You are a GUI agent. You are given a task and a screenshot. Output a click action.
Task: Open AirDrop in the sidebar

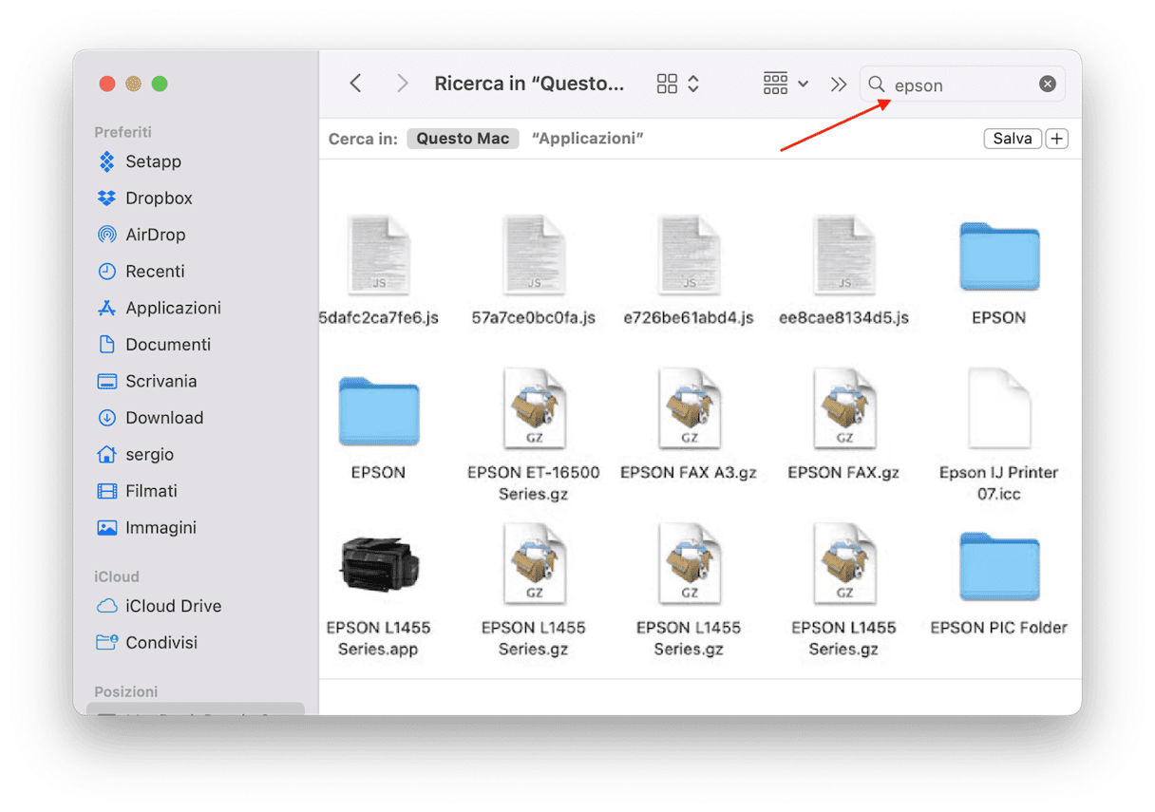pyautogui.click(x=155, y=235)
